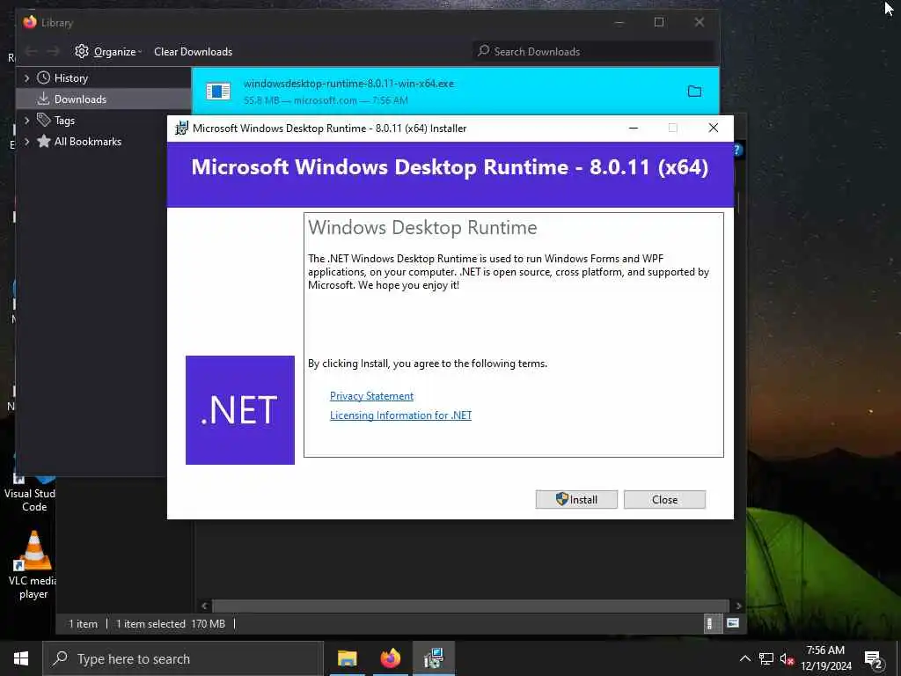Click the installer icon on the taskbar
The width and height of the screenshot is (901, 676).
[x=434, y=658]
